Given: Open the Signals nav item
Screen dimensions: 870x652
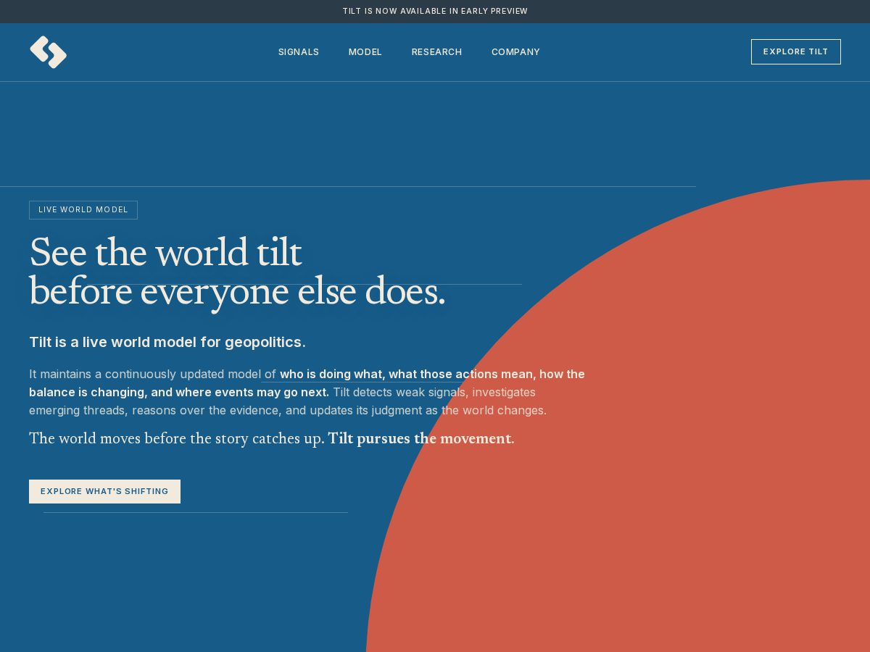Looking at the screenshot, I should 299,52.
